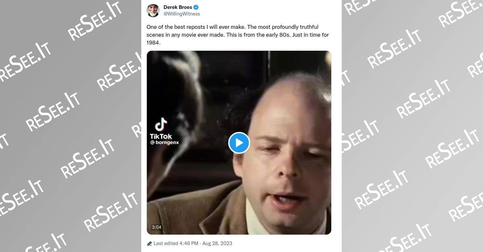Click the pencil edit-history icon
Screen dimensions: 483x252
pos(149,243)
